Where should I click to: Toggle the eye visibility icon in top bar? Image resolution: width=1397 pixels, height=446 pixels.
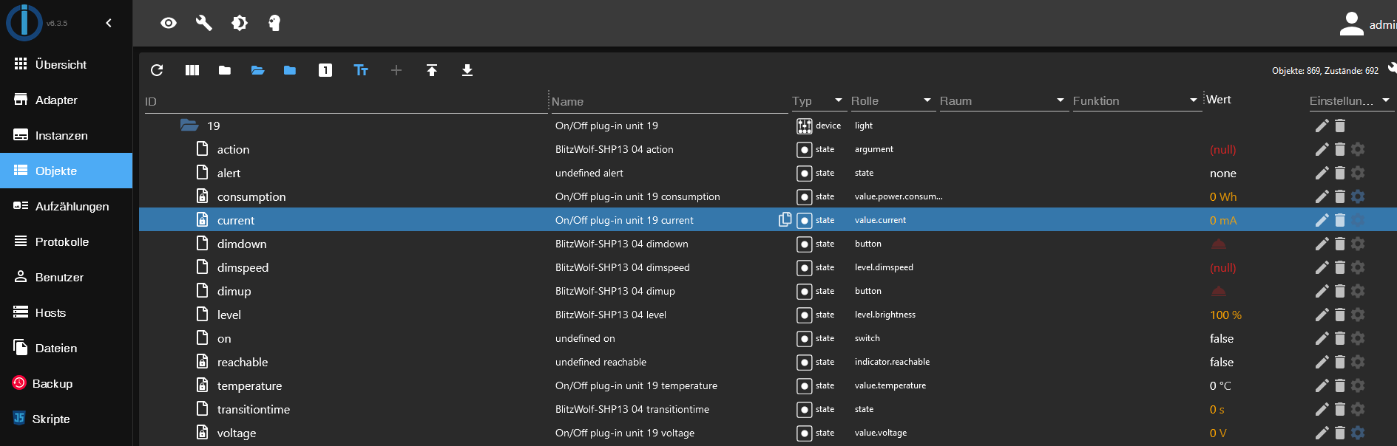(x=169, y=23)
